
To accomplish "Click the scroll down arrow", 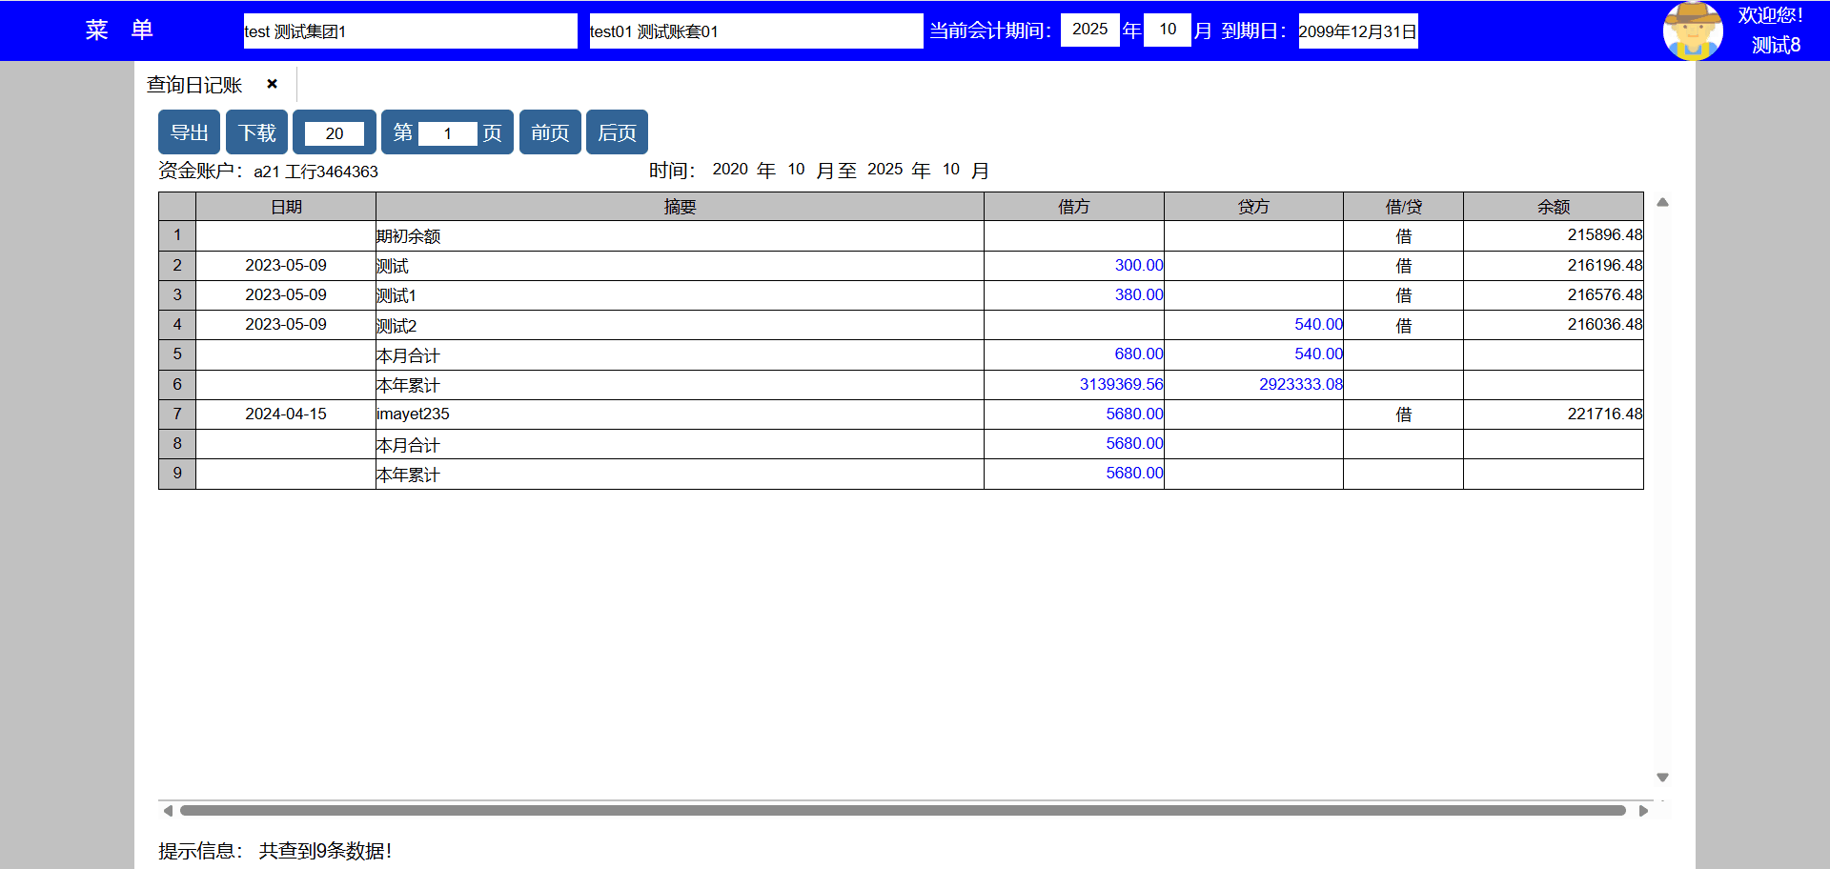I will [1662, 778].
